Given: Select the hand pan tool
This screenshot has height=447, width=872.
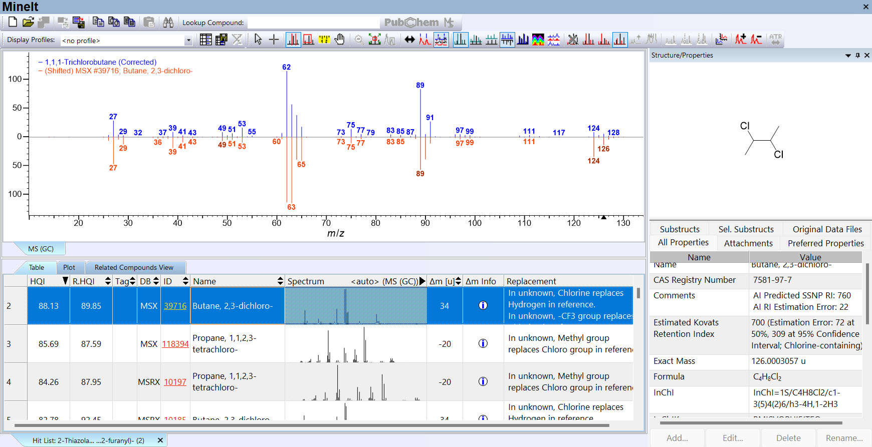Looking at the screenshot, I should point(340,40).
